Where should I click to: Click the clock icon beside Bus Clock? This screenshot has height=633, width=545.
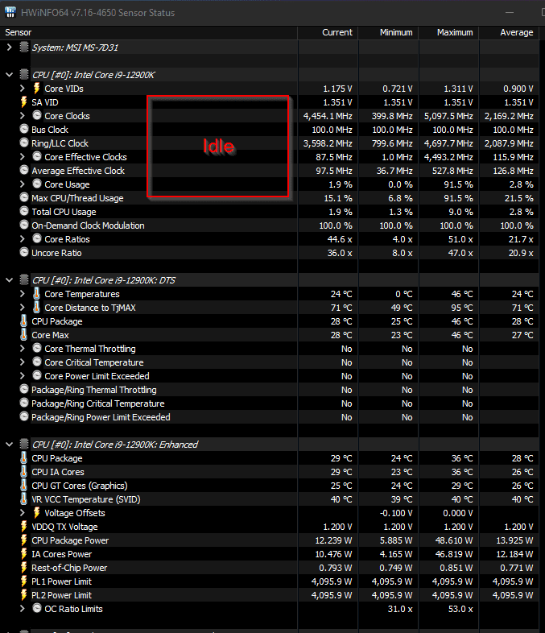pyautogui.click(x=24, y=129)
